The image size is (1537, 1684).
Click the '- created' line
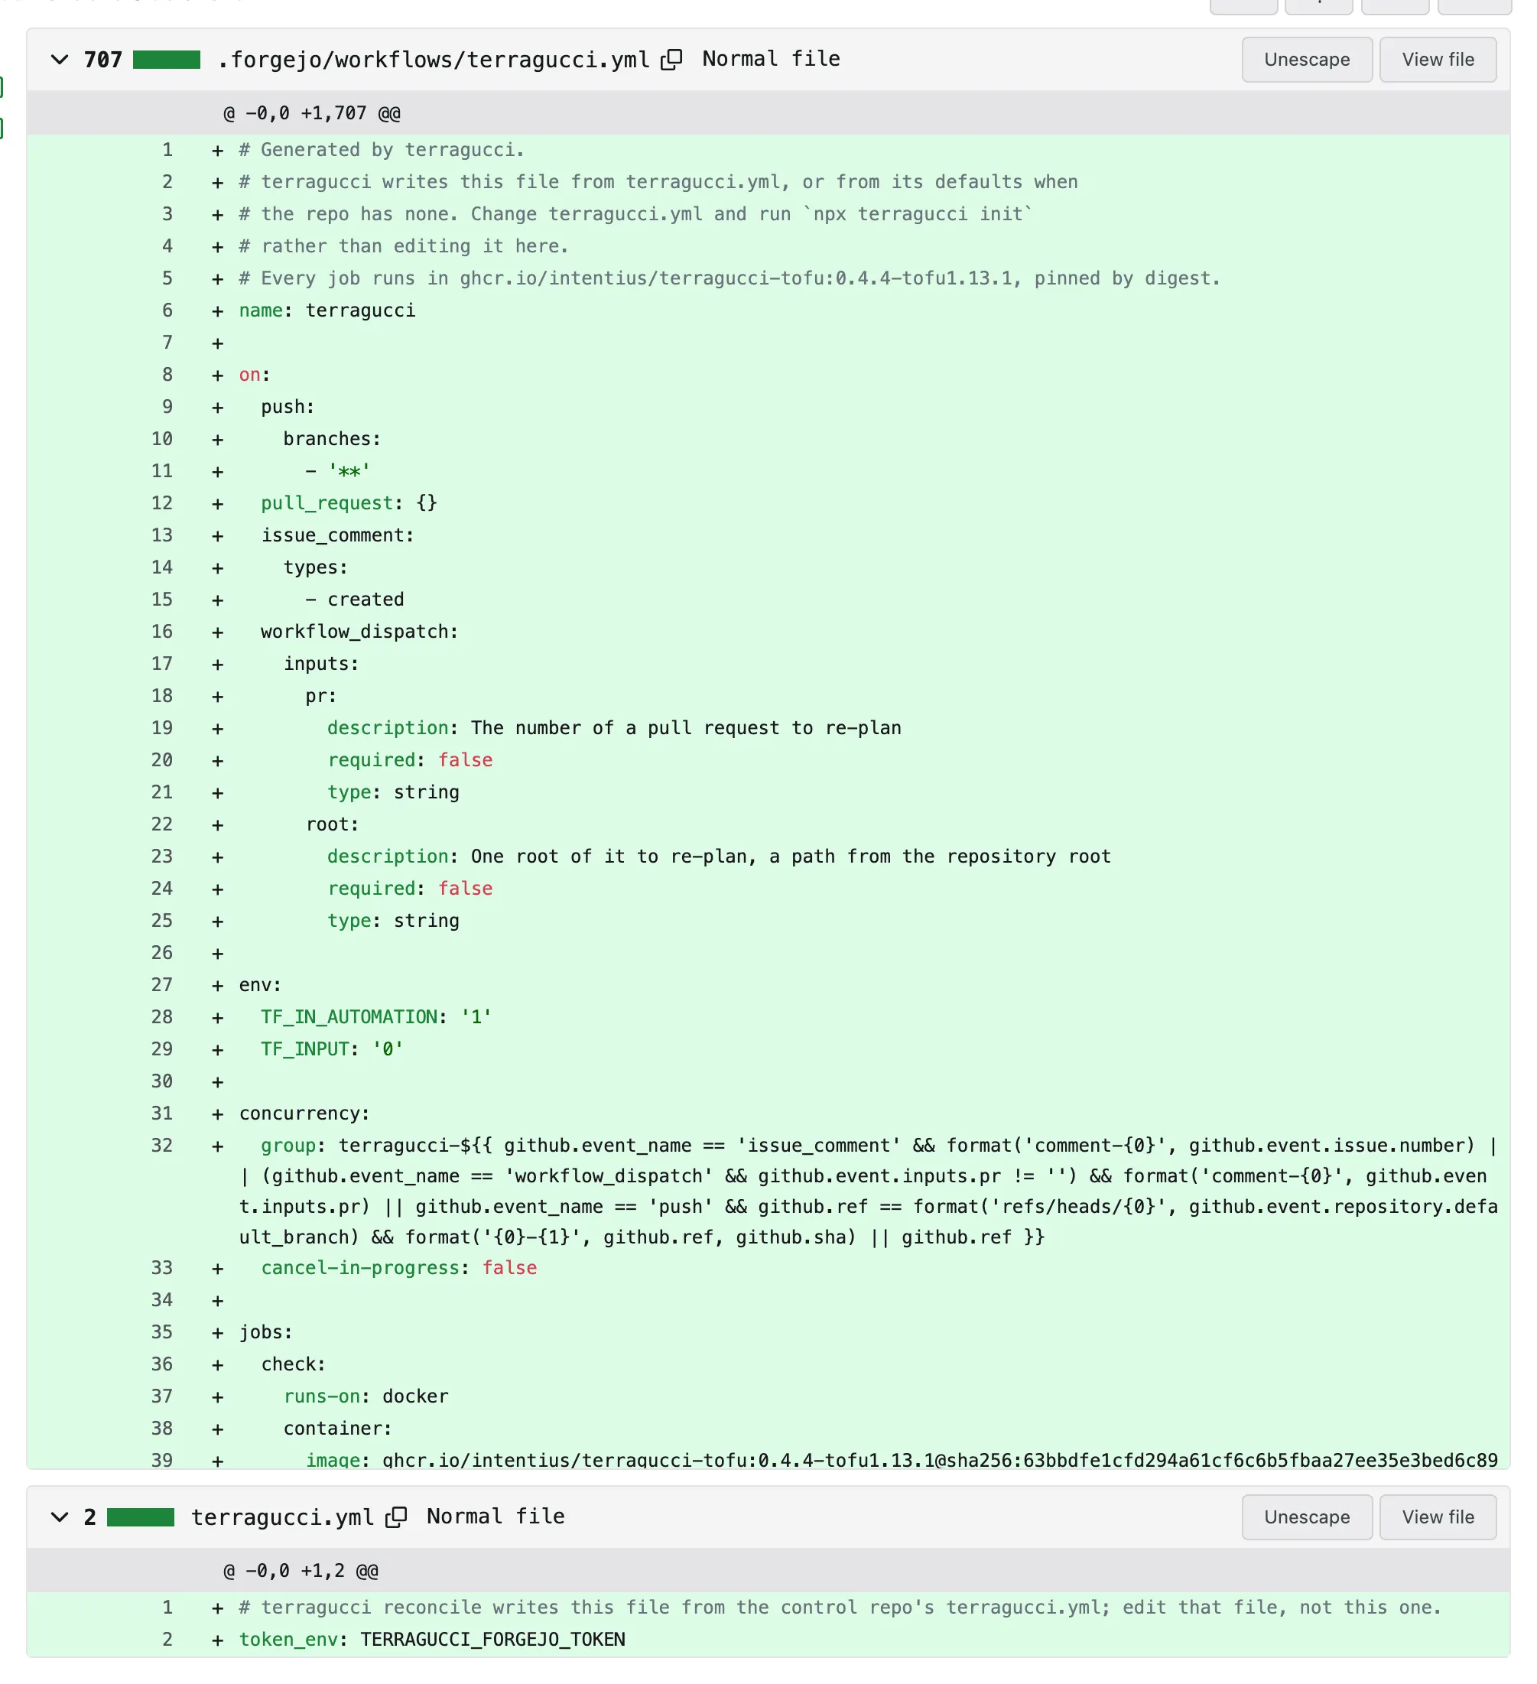point(354,600)
